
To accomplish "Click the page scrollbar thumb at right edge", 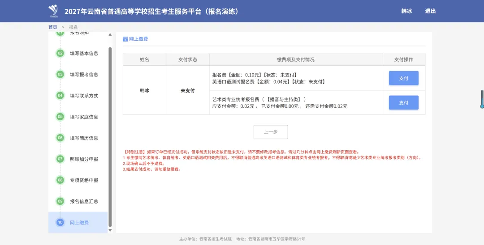I will click(482, 99).
